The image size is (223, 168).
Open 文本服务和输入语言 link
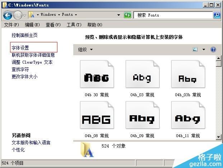pos(31,143)
